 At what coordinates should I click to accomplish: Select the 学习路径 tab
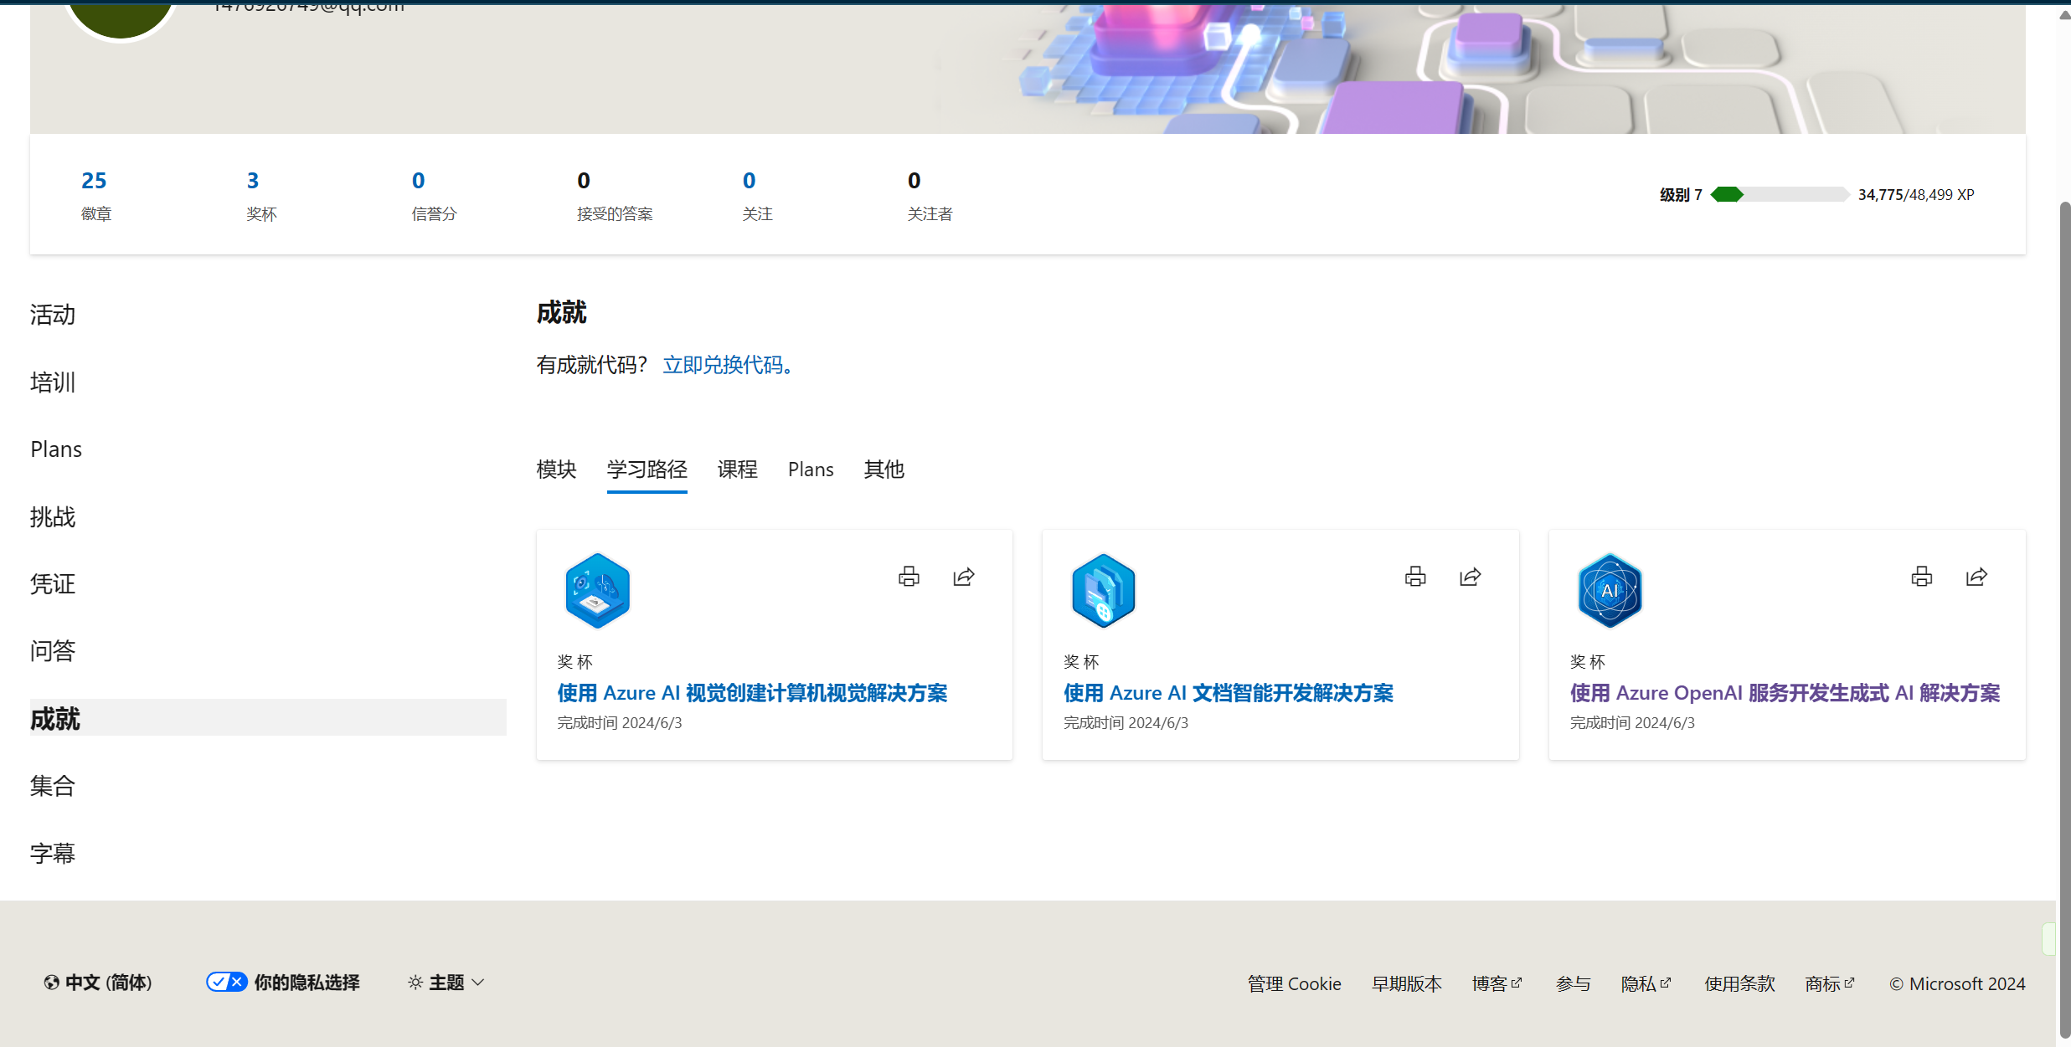click(x=647, y=470)
